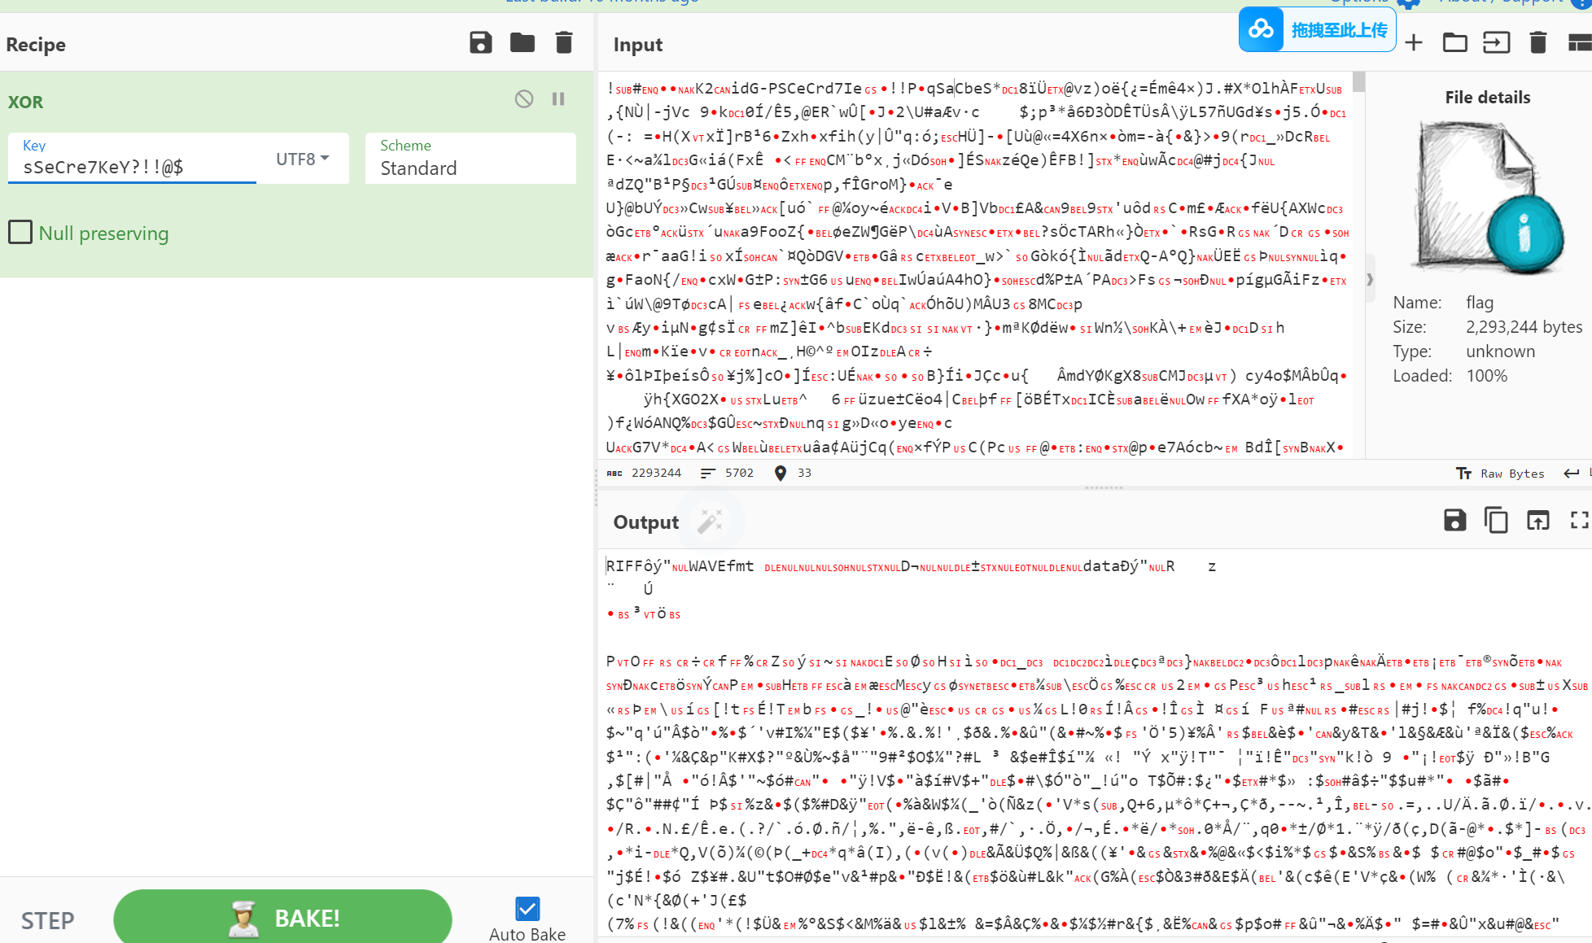The height and width of the screenshot is (943, 1592).
Task: Enable Null preserving checkbox
Action: click(20, 233)
